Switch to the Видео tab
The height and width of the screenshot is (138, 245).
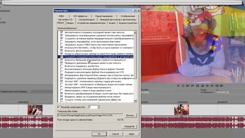click(70, 23)
